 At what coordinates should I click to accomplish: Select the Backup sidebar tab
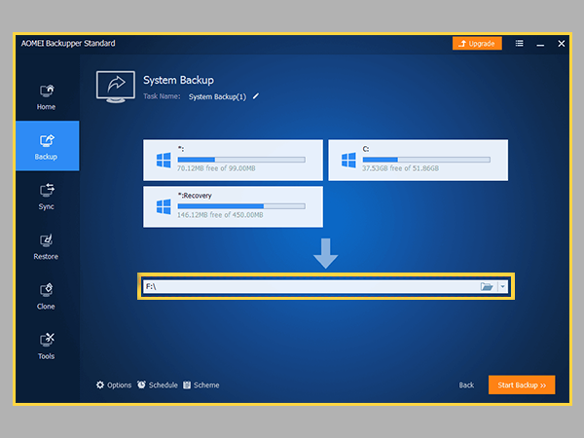pos(48,146)
